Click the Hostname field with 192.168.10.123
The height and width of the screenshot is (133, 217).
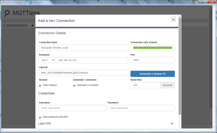click(92, 60)
